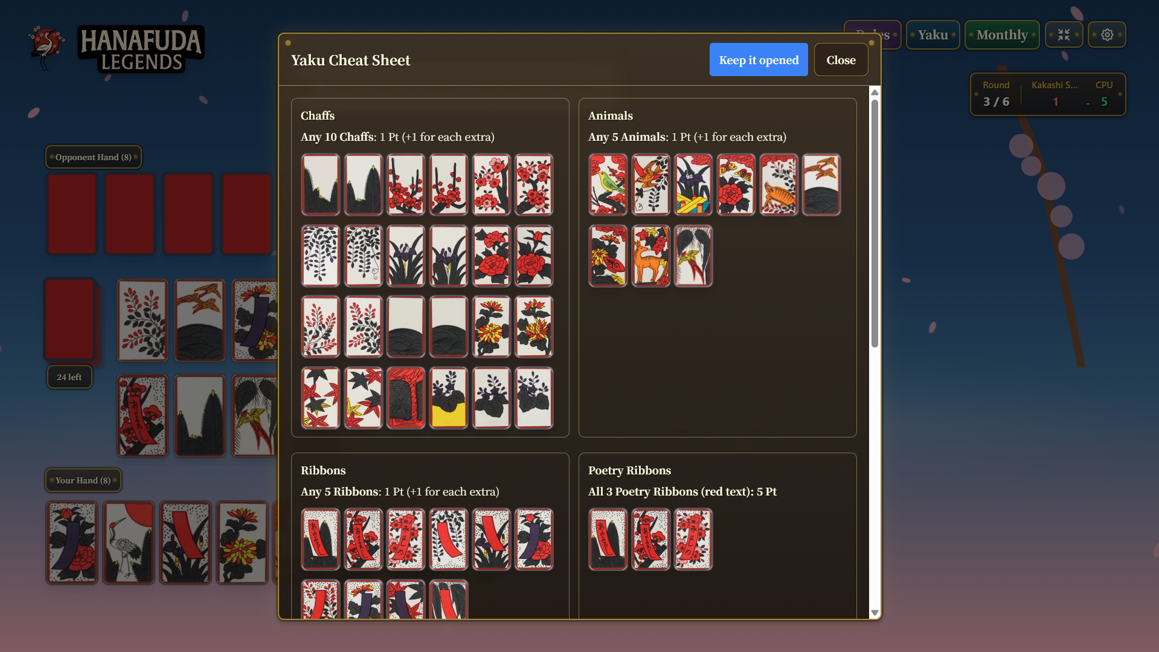Open the Monthly button in top bar
The height and width of the screenshot is (652, 1159).
coord(1002,35)
